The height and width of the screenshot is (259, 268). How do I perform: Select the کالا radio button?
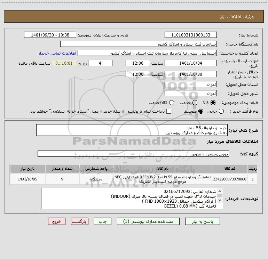213,103
